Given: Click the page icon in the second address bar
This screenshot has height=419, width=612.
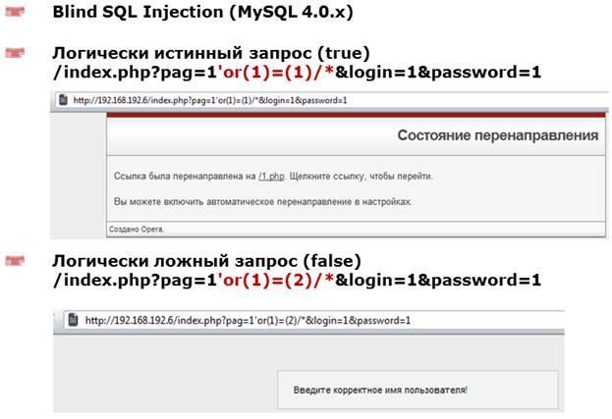Looking at the screenshot, I should pyautogui.click(x=72, y=320).
